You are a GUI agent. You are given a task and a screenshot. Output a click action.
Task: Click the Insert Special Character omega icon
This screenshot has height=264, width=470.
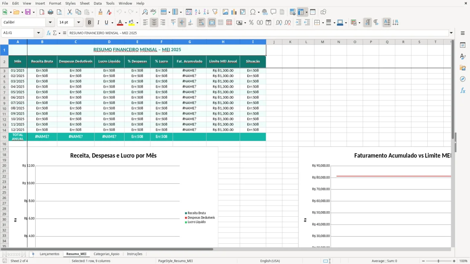pyautogui.click(x=253, y=12)
